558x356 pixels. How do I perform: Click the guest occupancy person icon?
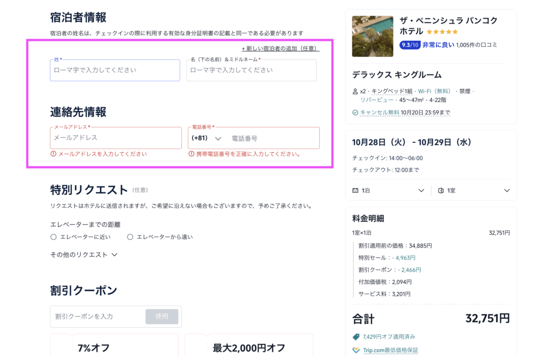(x=355, y=91)
